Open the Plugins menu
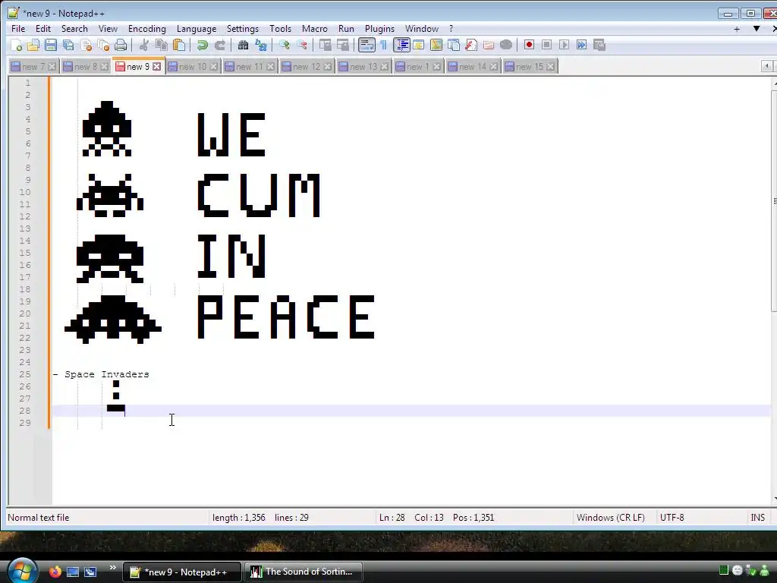Viewport: 777px width, 583px height. (x=379, y=29)
